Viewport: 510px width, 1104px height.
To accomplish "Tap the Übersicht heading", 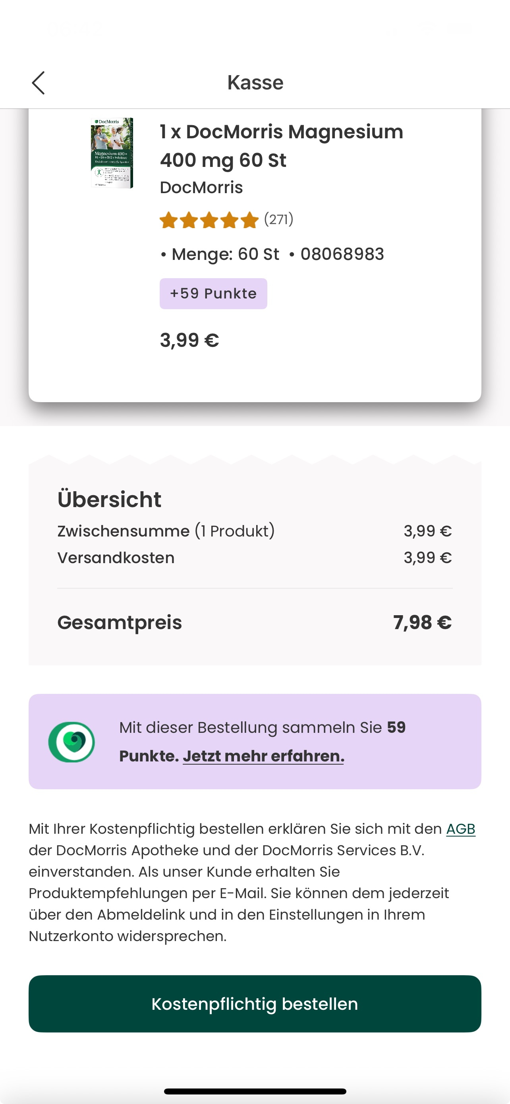I will [110, 499].
